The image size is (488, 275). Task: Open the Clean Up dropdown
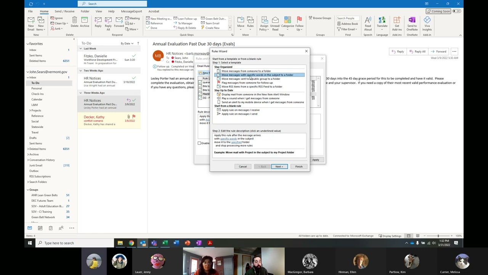[59, 23]
